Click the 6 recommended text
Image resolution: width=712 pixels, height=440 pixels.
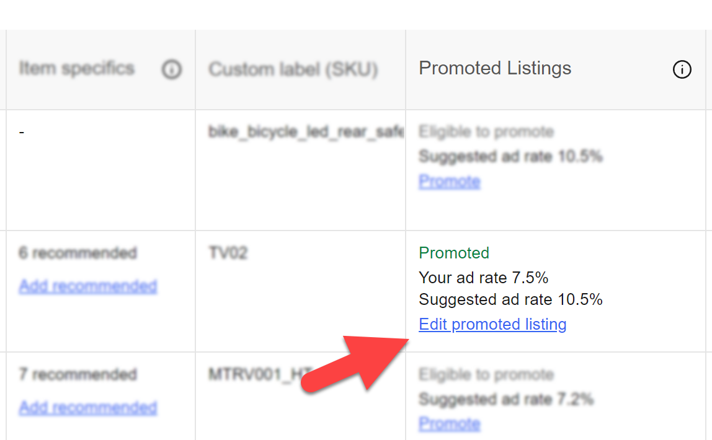click(x=78, y=253)
